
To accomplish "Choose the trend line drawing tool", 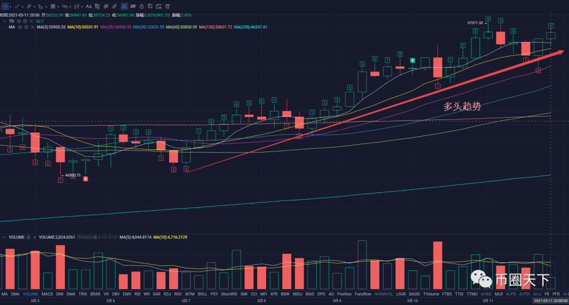I will coord(17,6).
